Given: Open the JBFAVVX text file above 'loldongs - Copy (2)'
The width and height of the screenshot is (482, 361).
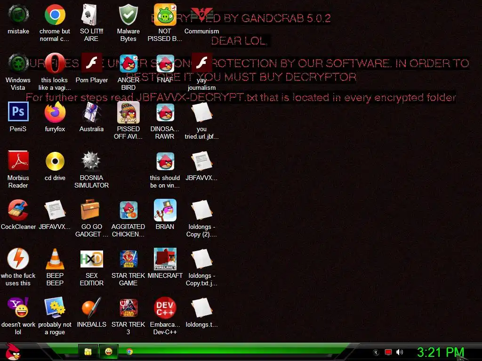Looking at the screenshot, I should 201,161.
